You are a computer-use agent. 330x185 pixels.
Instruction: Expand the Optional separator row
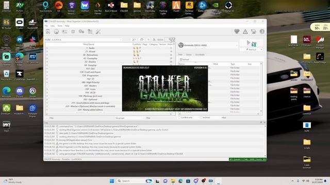tap(47, 99)
